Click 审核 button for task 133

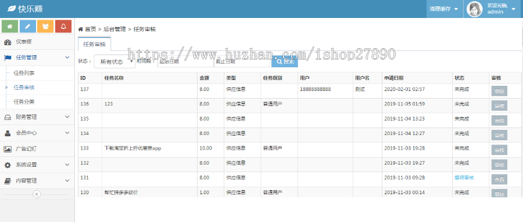click(x=499, y=150)
